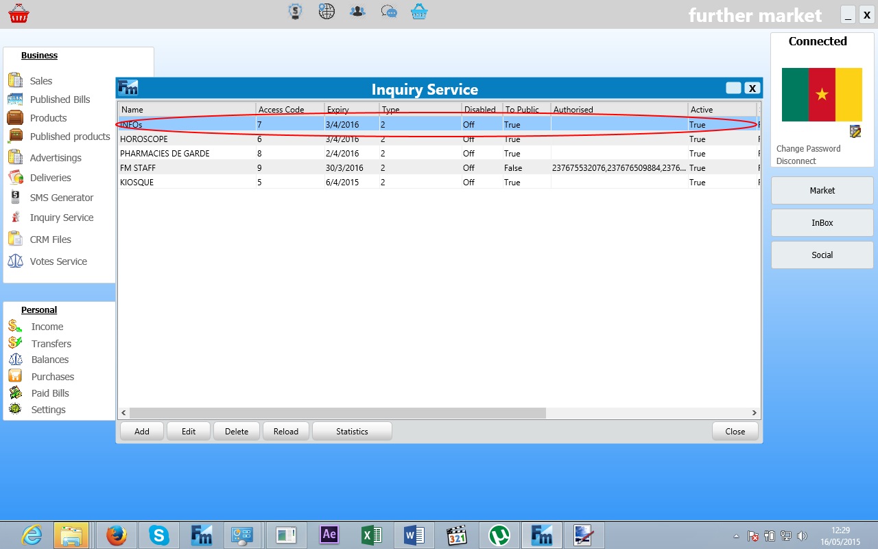Select the FM STAFF row

[x=438, y=167]
